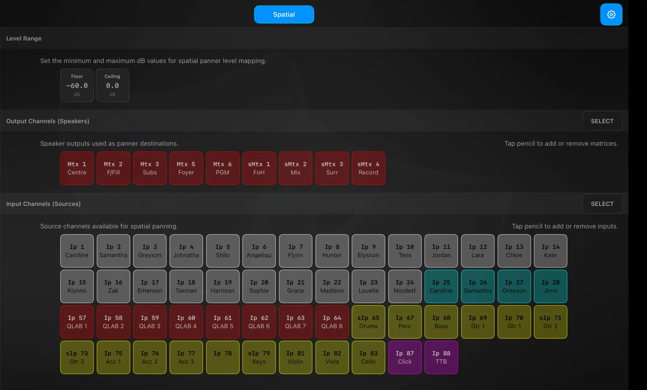The width and height of the screenshot is (647, 390).
Task: Select Ip 69 Gtr 1 tile
Action: point(478,322)
